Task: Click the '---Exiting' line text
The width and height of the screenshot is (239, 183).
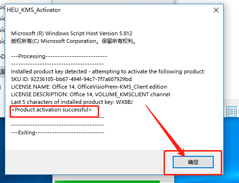Action: [x=58, y=132]
